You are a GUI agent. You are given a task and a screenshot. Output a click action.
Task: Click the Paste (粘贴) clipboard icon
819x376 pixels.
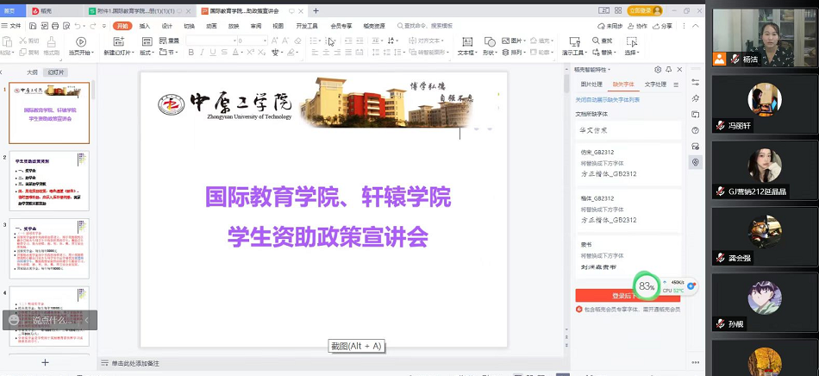(7, 42)
